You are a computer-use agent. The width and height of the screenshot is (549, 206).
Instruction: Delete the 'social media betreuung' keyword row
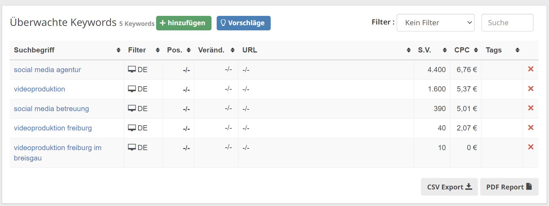click(x=530, y=108)
